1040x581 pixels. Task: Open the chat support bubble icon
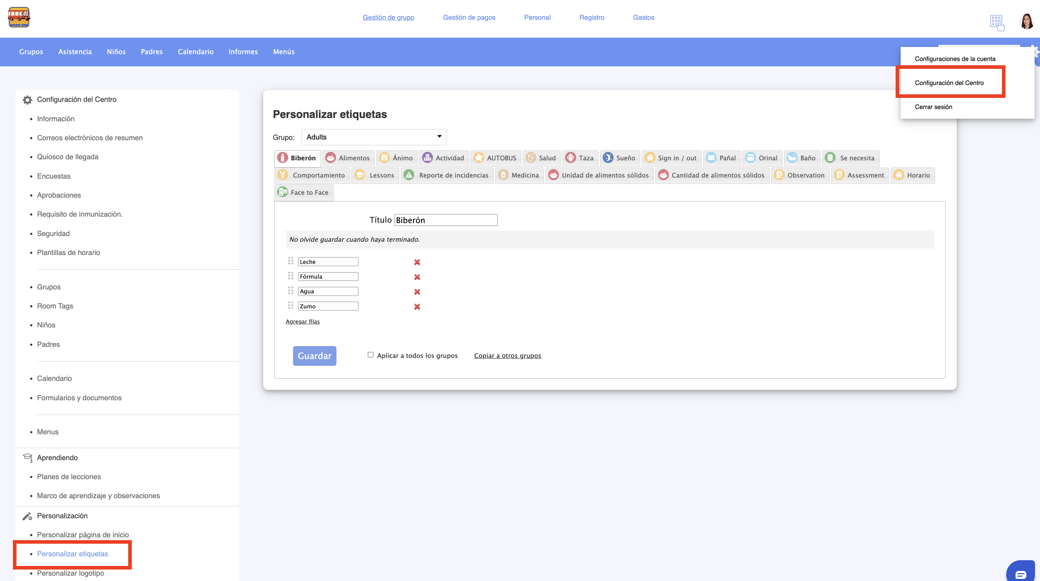click(x=1021, y=574)
